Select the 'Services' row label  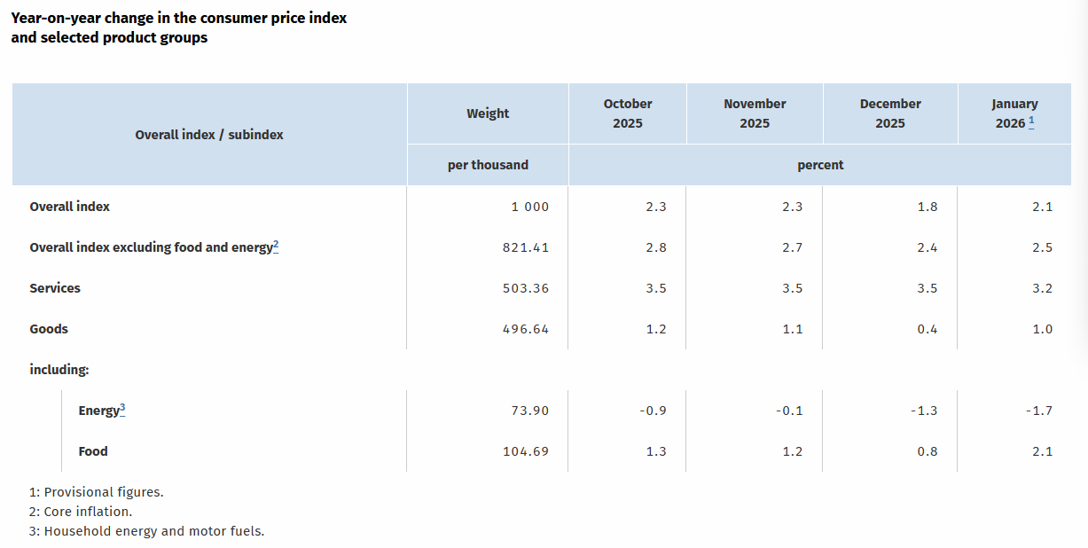(55, 288)
